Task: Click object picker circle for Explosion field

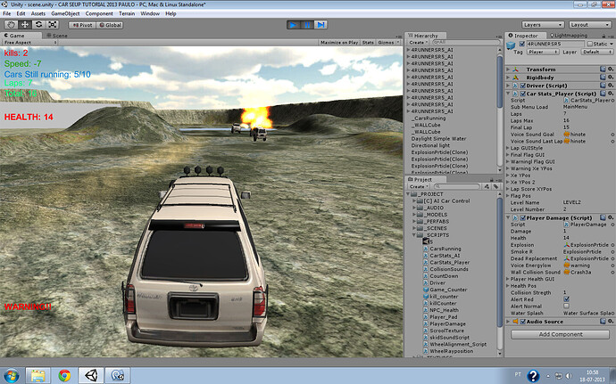Action: [x=612, y=245]
